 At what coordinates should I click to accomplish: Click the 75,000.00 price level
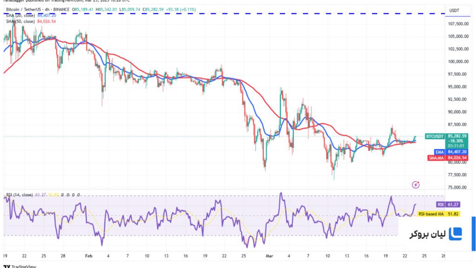(x=458, y=188)
